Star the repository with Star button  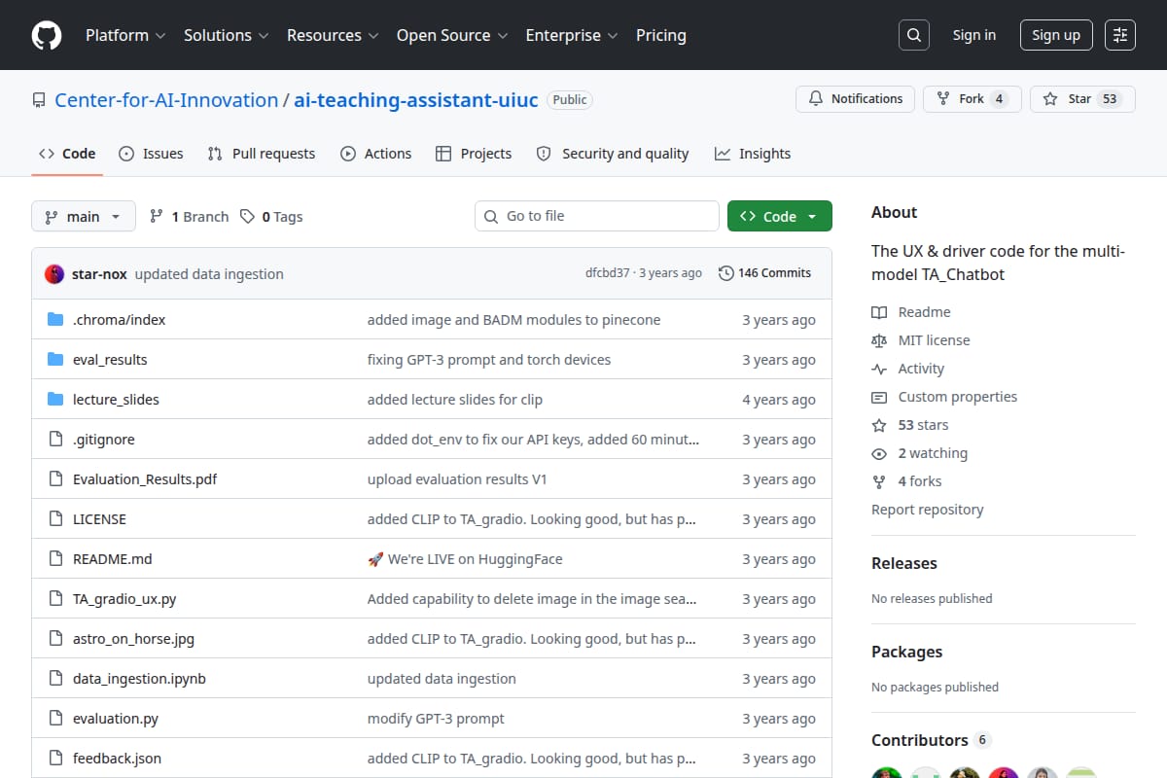pyautogui.click(x=1082, y=98)
